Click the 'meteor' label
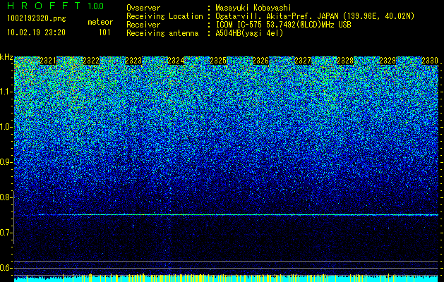This screenshot has height=282, width=444. point(100,22)
